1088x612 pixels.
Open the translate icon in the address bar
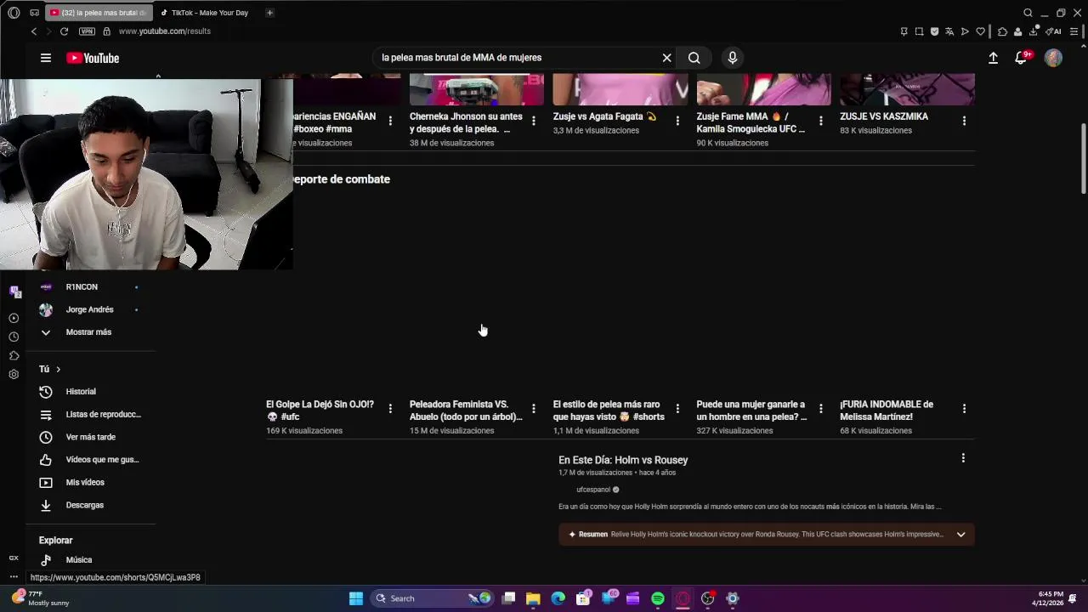949,31
